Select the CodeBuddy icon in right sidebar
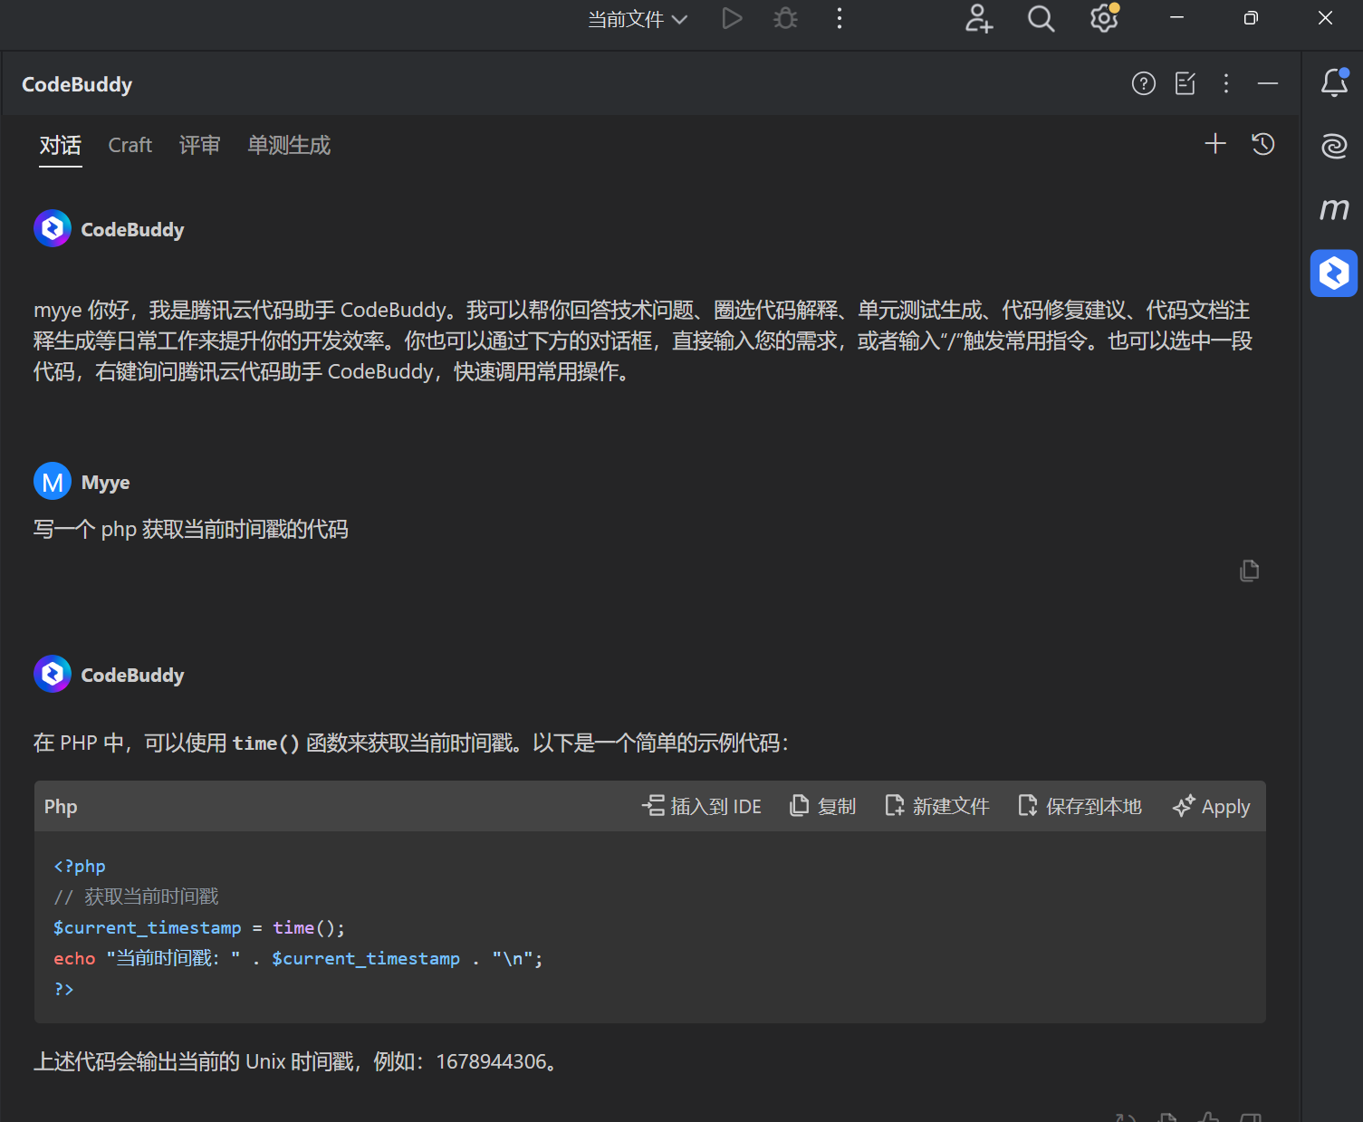The height and width of the screenshot is (1122, 1363). (x=1333, y=273)
